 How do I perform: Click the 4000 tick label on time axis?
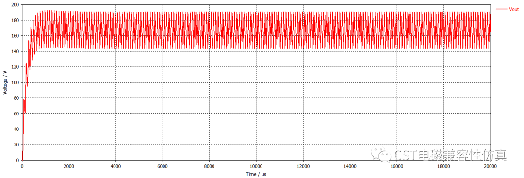click(115, 166)
